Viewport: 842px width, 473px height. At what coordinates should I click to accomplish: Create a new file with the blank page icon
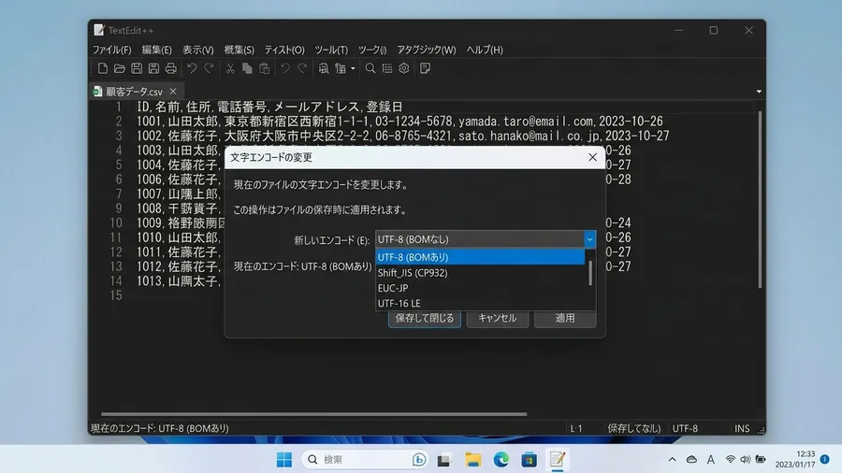point(102,68)
